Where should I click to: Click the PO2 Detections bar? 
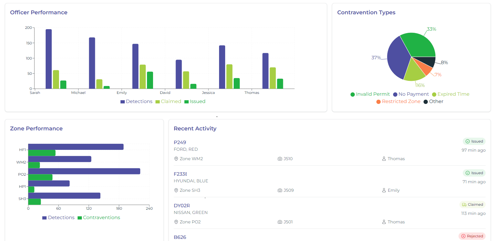click(x=84, y=171)
